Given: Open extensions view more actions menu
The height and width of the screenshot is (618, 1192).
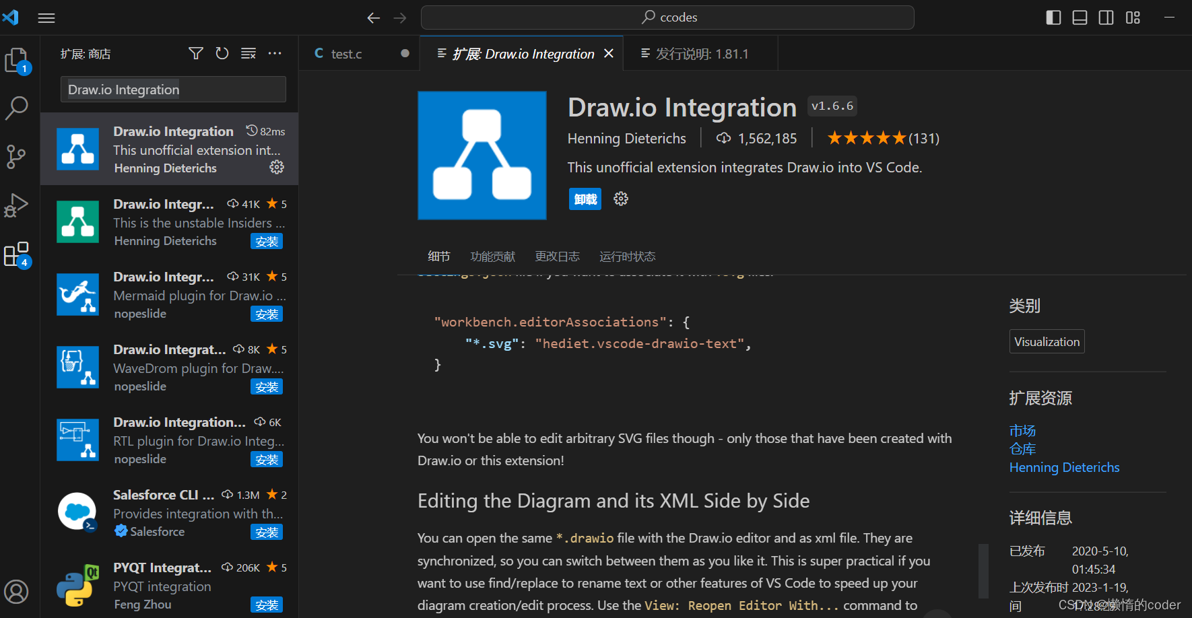Looking at the screenshot, I should 275,53.
